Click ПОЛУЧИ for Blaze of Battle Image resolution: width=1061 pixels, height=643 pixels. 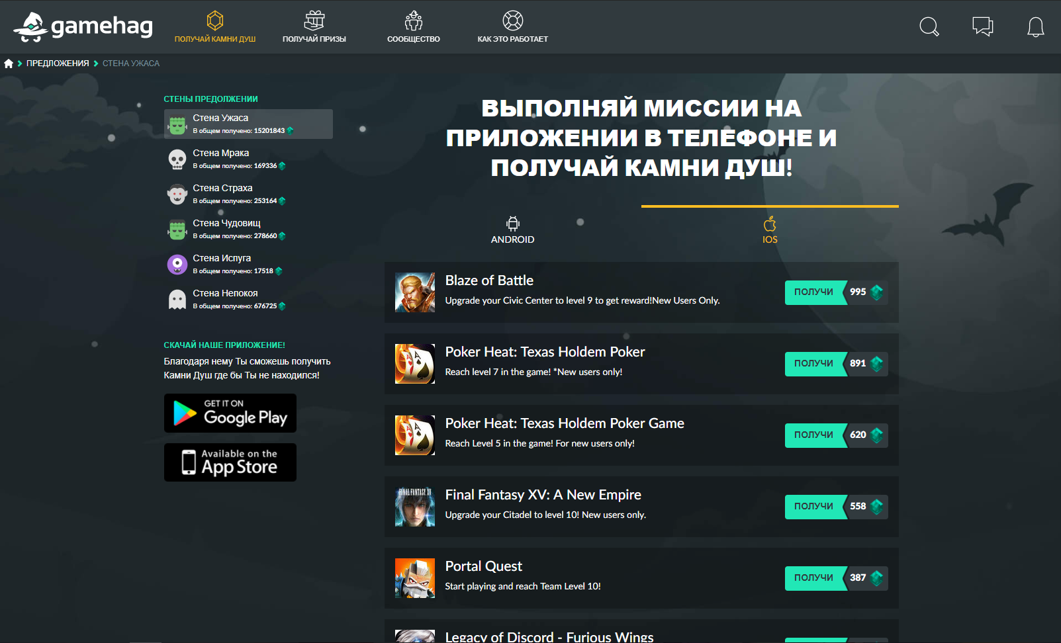click(814, 292)
